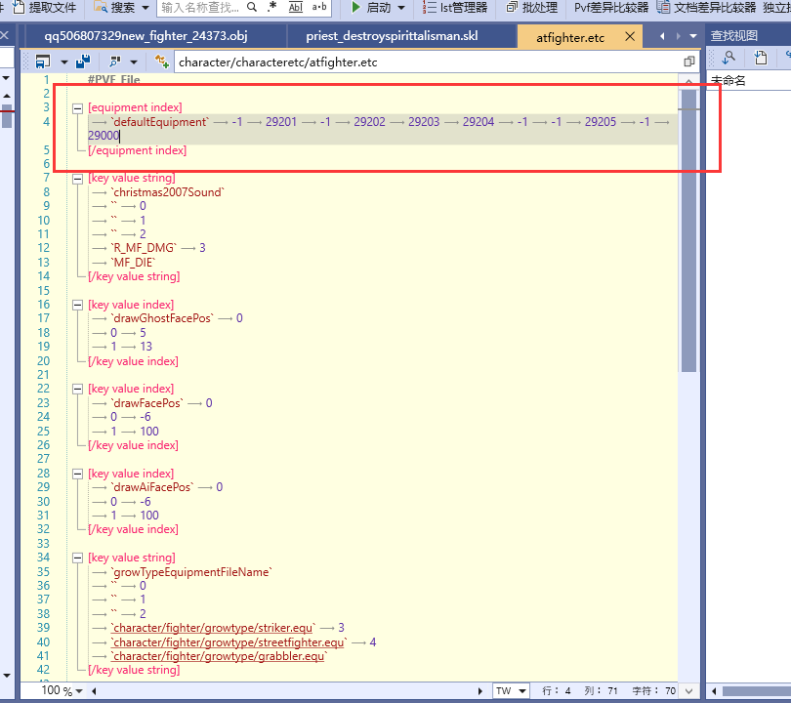Switch to priest_destroyspirittalisman.skl tab
Viewport: 791px width, 703px height.
tap(392, 36)
